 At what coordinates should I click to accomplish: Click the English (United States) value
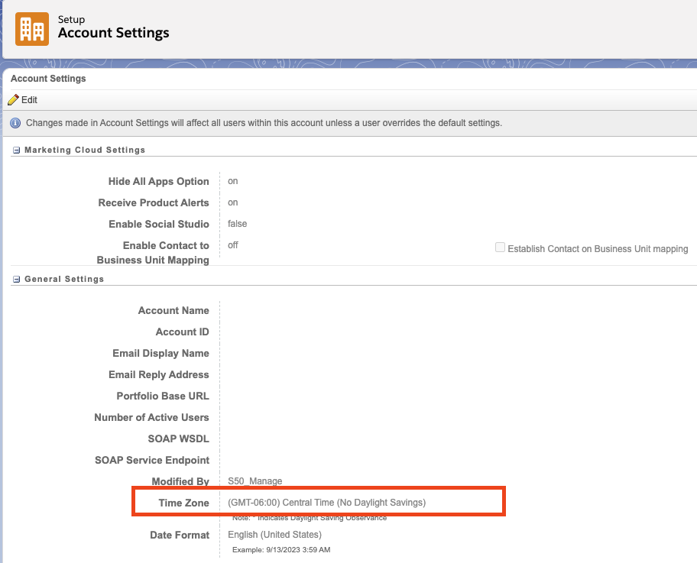pyautogui.click(x=274, y=535)
